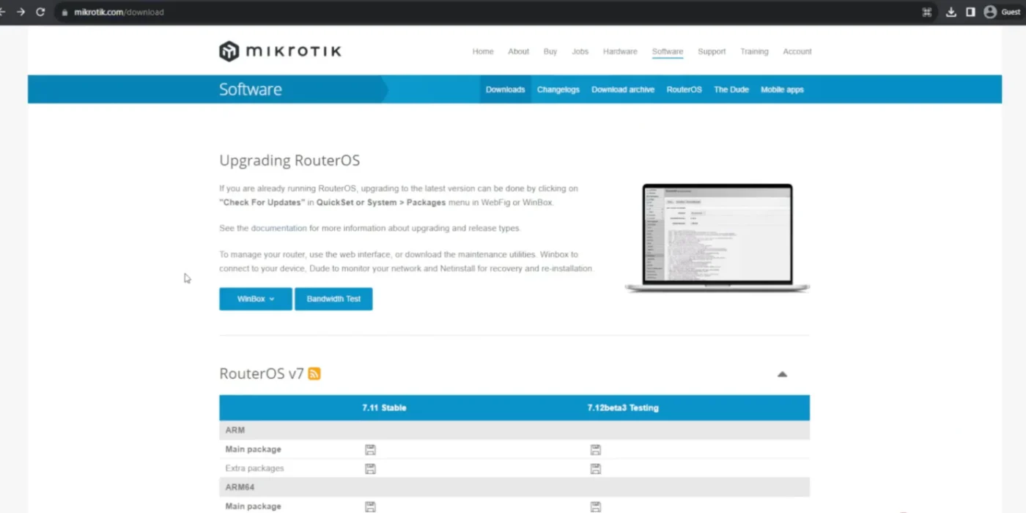Viewport: 1026px width, 513px height.
Task: Click the 7.12beta3 Testing column header
Action: [623, 407]
